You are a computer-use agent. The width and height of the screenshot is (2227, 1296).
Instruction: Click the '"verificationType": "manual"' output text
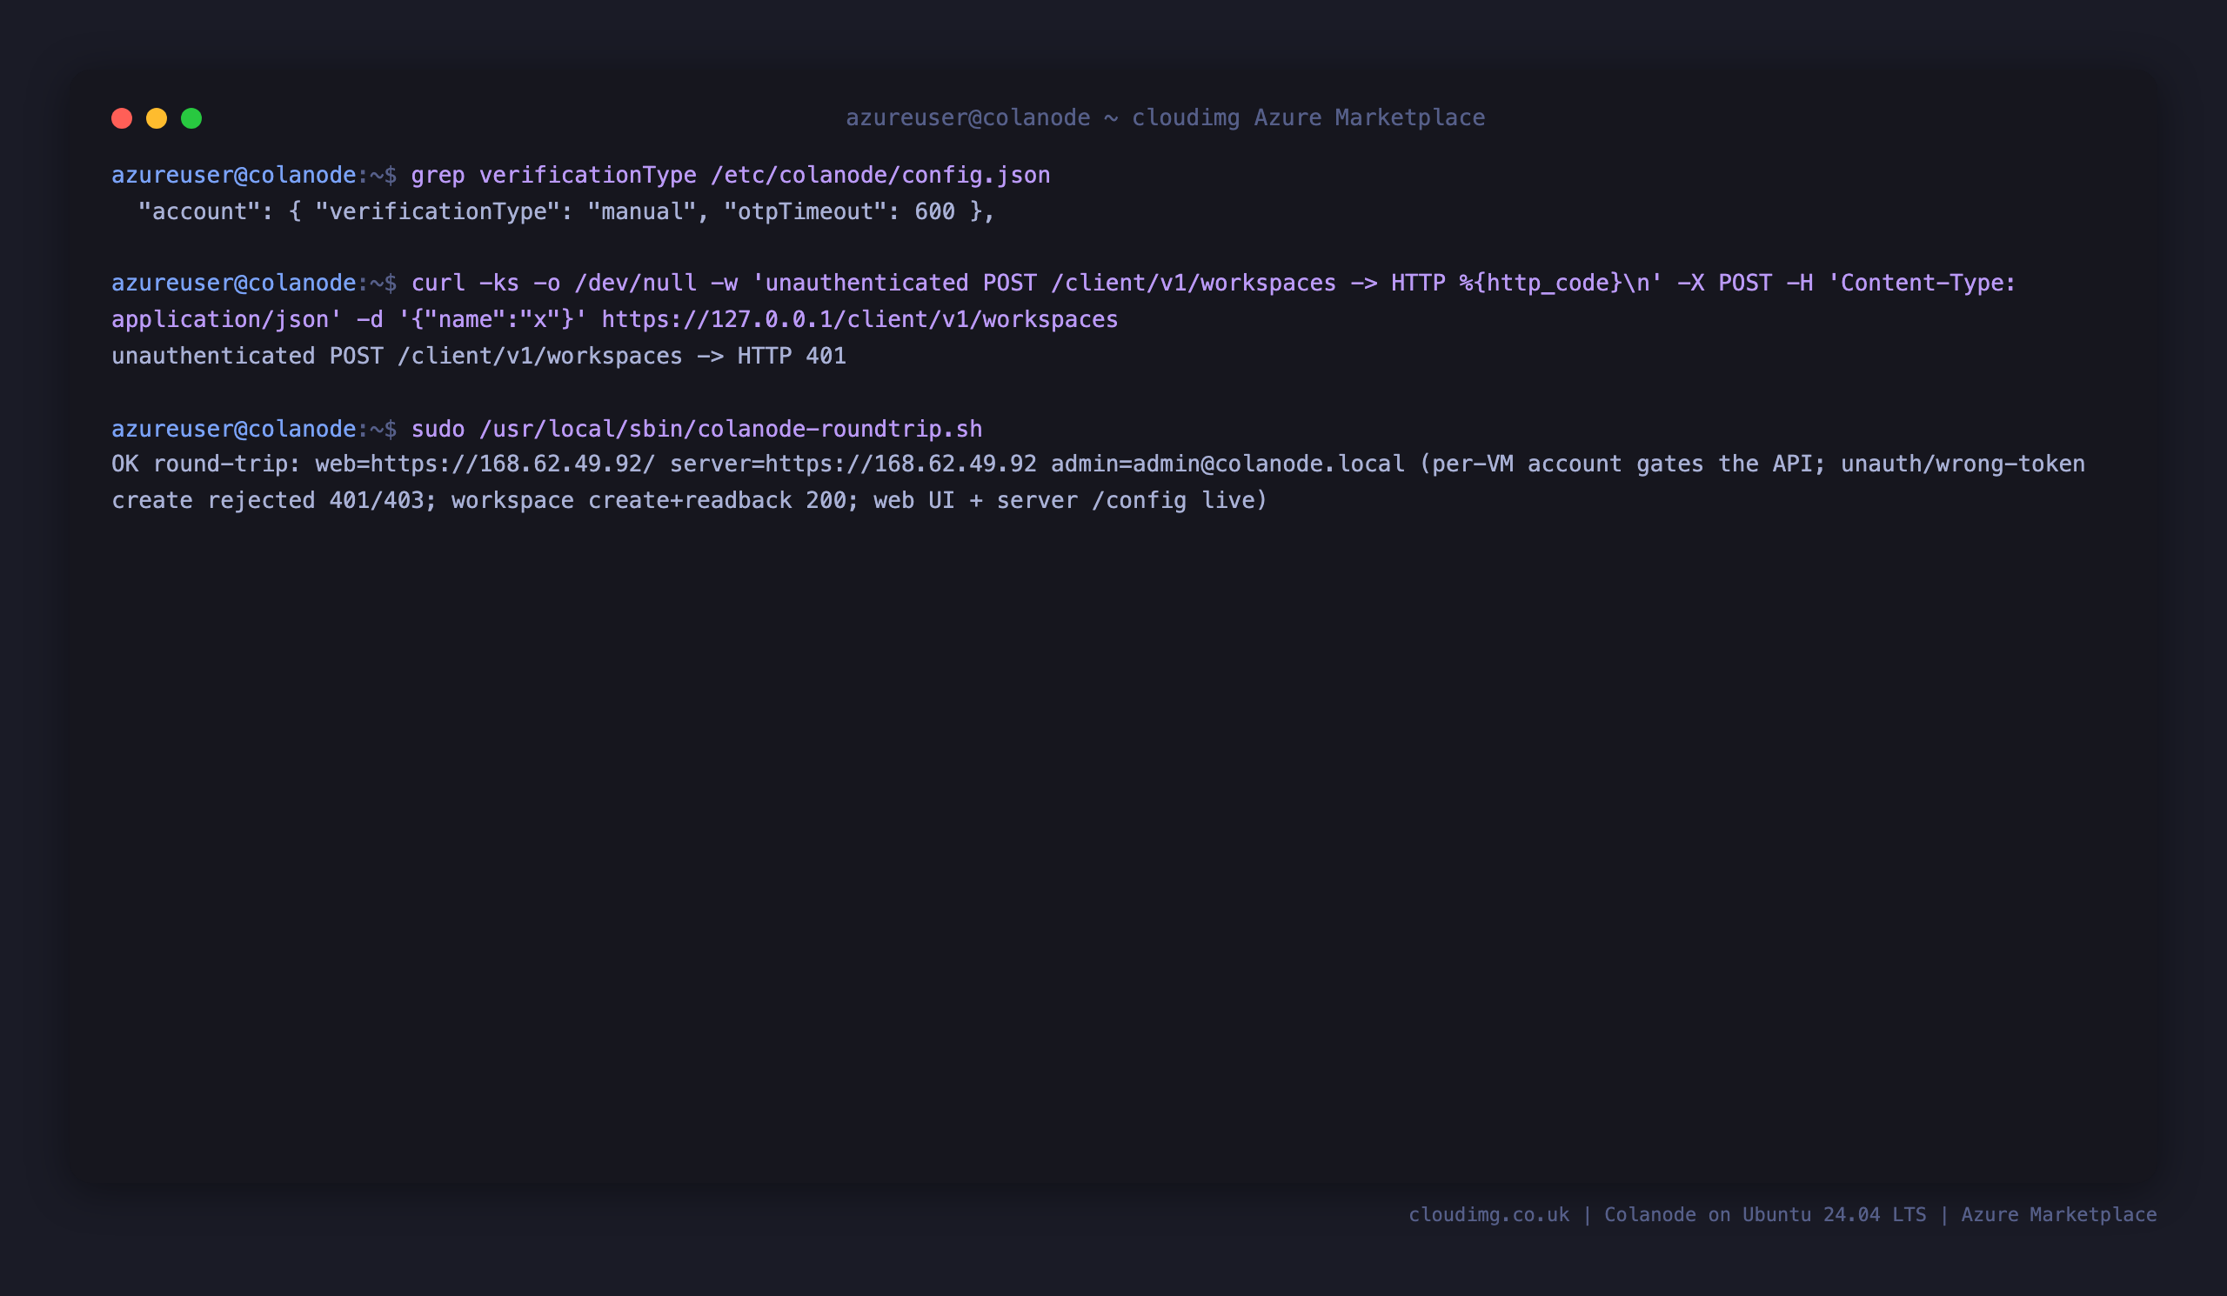tap(505, 211)
